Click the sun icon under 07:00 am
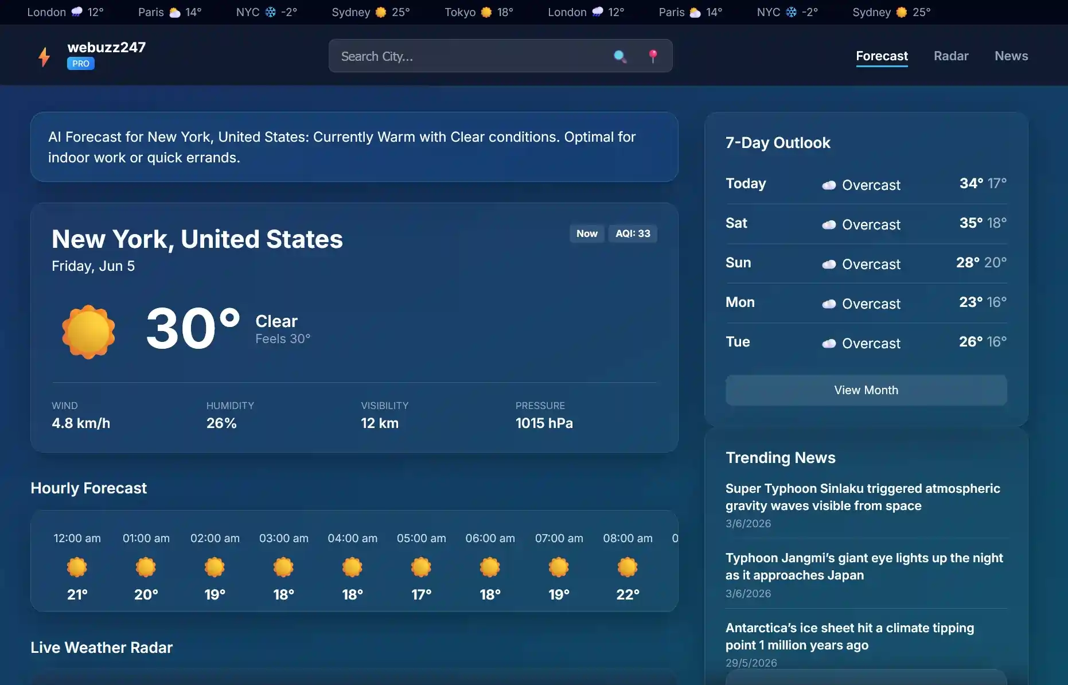 [559, 567]
